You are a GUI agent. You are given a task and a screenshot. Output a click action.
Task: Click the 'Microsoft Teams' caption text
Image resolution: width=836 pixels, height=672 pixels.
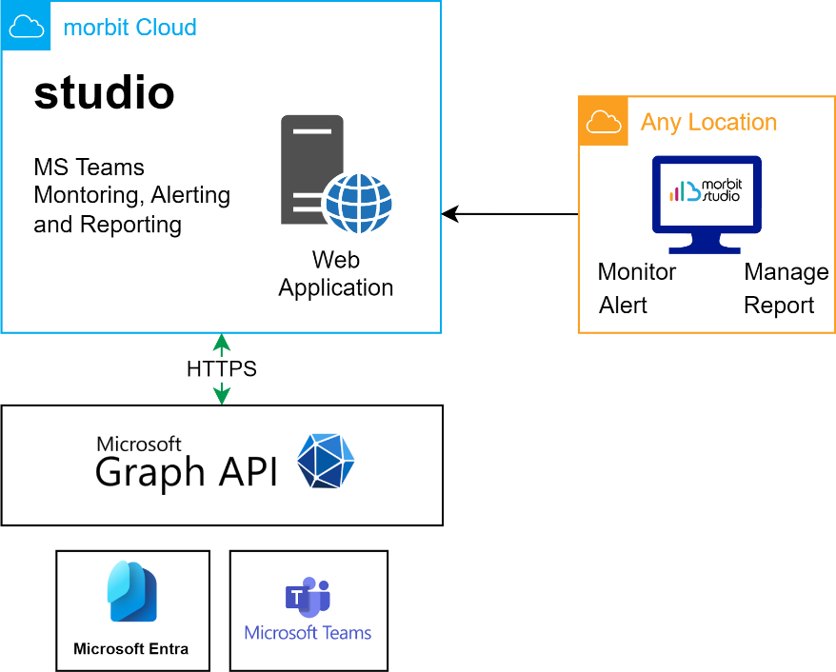(x=308, y=633)
